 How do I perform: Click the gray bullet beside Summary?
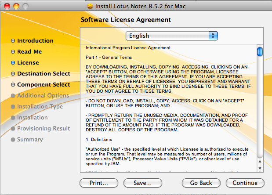(13, 140)
